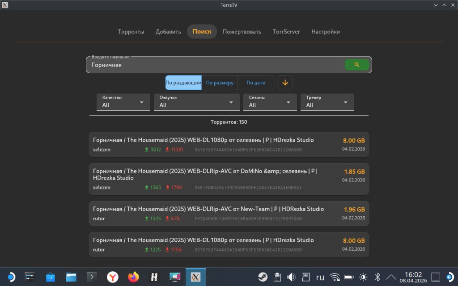Screen dimensions: 458x286
Task: Click the search field containing Горничная
Action: (x=215, y=65)
